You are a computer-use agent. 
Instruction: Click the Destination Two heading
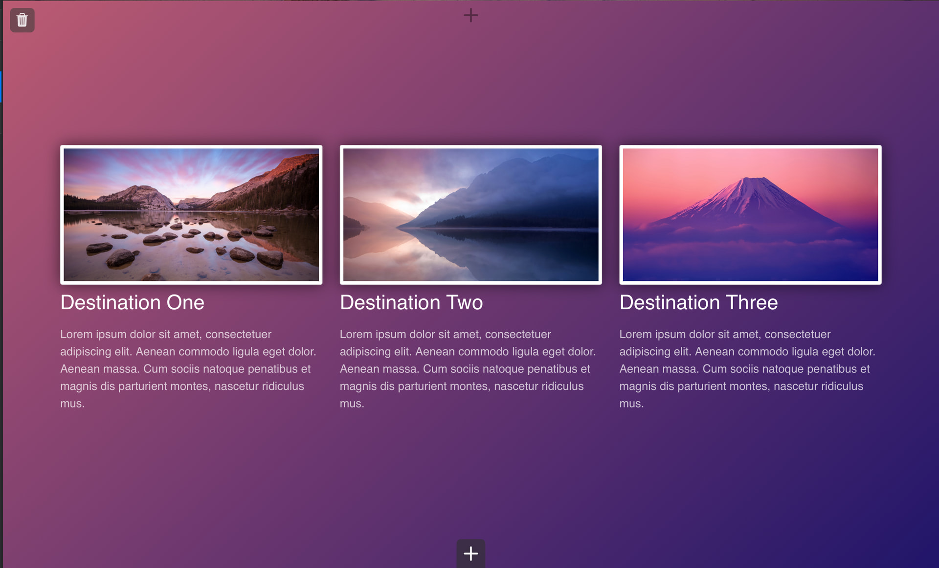411,302
